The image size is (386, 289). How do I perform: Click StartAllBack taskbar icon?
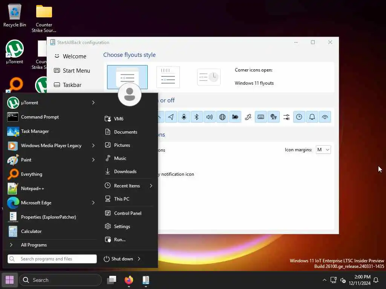pyautogui.click(x=146, y=280)
